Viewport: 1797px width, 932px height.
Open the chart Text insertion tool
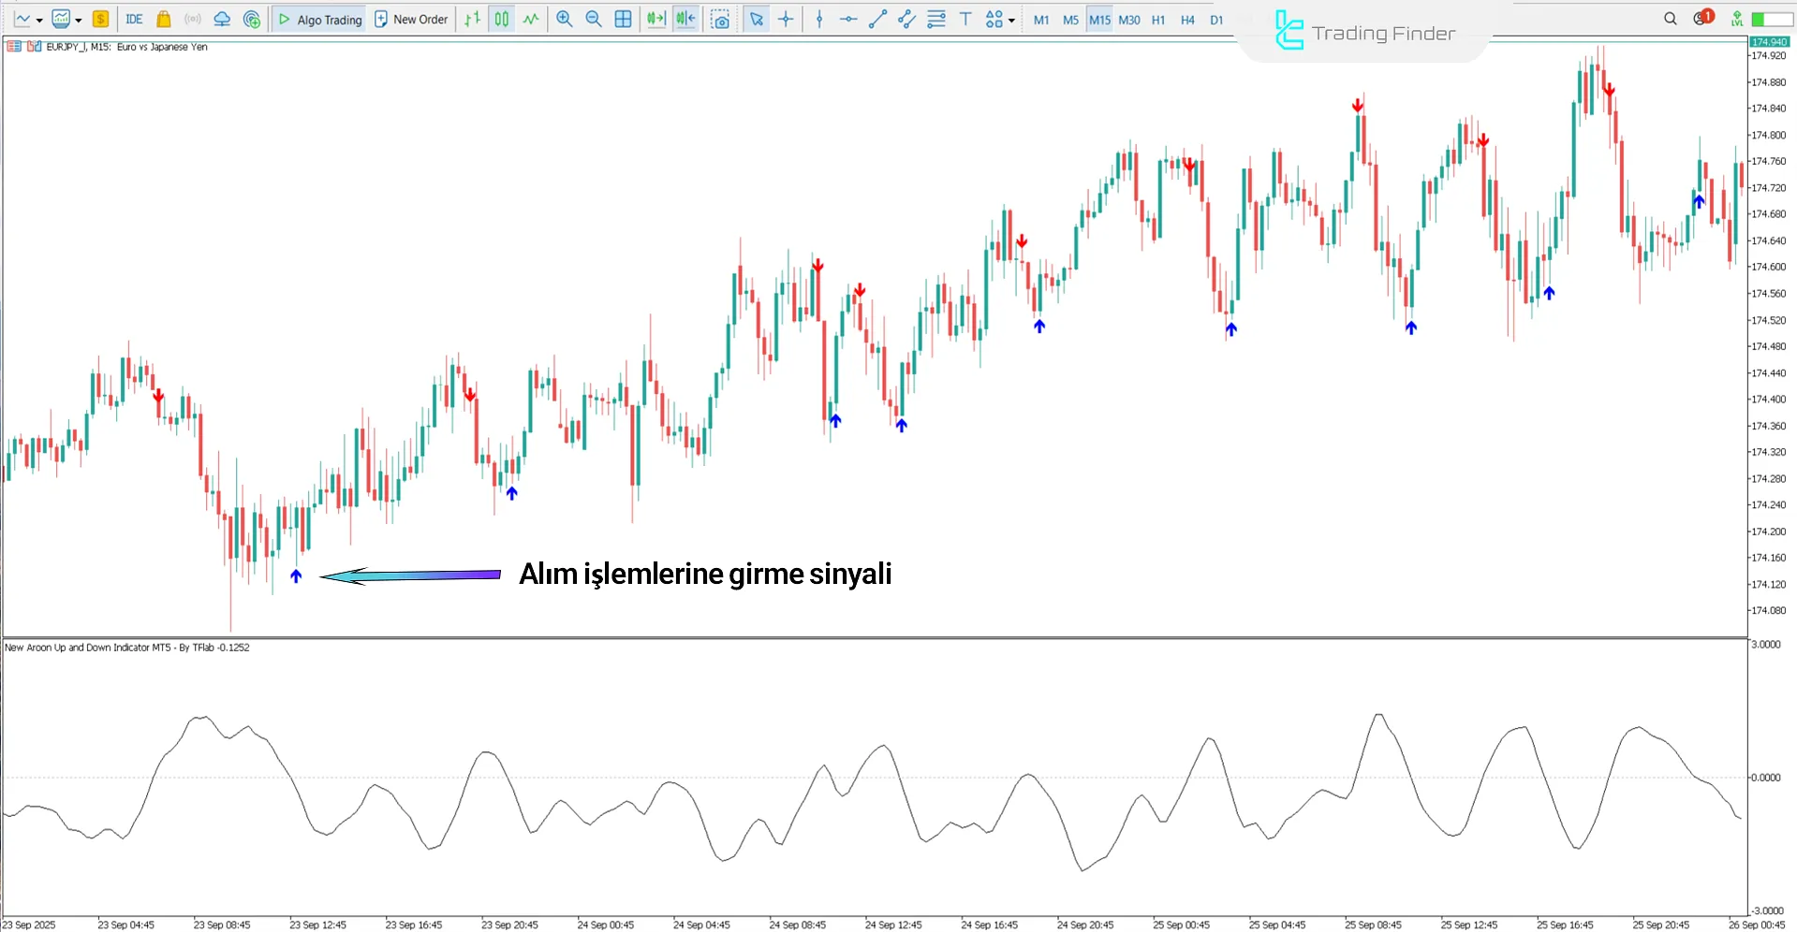coord(965,19)
